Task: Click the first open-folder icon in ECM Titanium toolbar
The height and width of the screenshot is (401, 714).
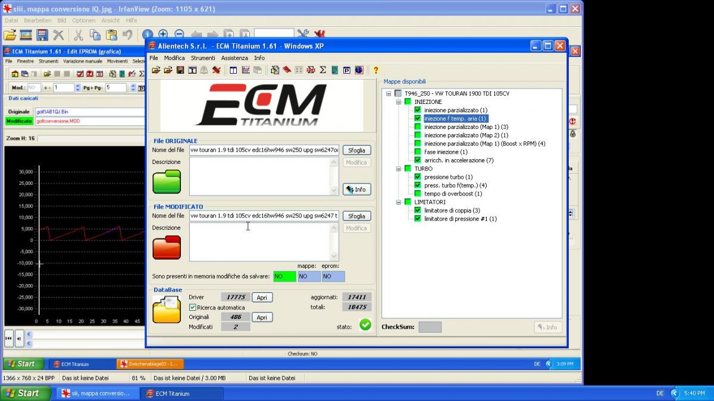Action: (156, 70)
